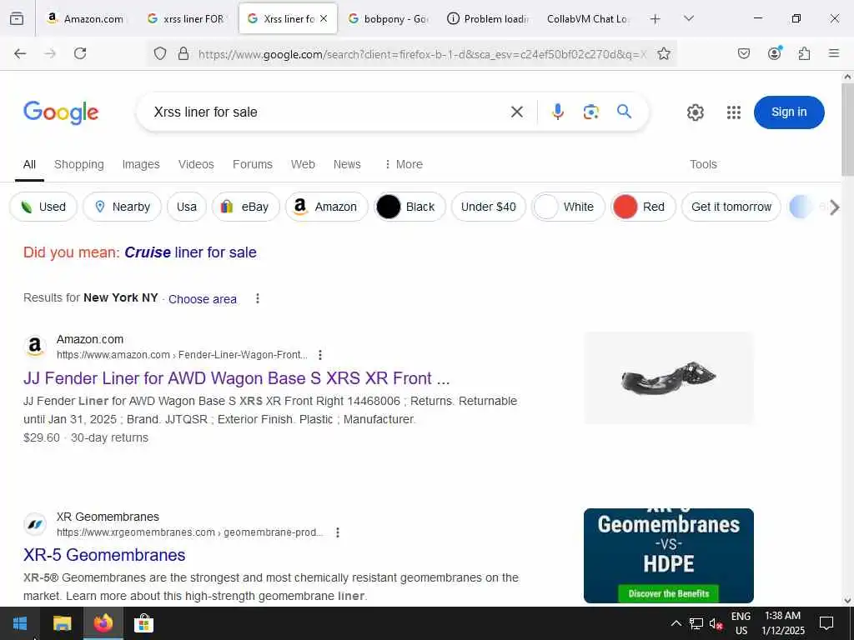854x640 pixels.
Task: Switch to bobpony Google tab
Action: click(x=389, y=18)
